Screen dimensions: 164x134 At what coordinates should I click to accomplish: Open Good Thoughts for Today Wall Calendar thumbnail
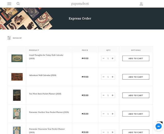click(17, 58)
